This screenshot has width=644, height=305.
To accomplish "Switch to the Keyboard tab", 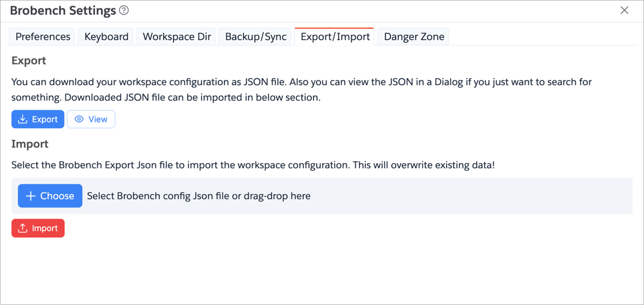I will click(106, 37).
